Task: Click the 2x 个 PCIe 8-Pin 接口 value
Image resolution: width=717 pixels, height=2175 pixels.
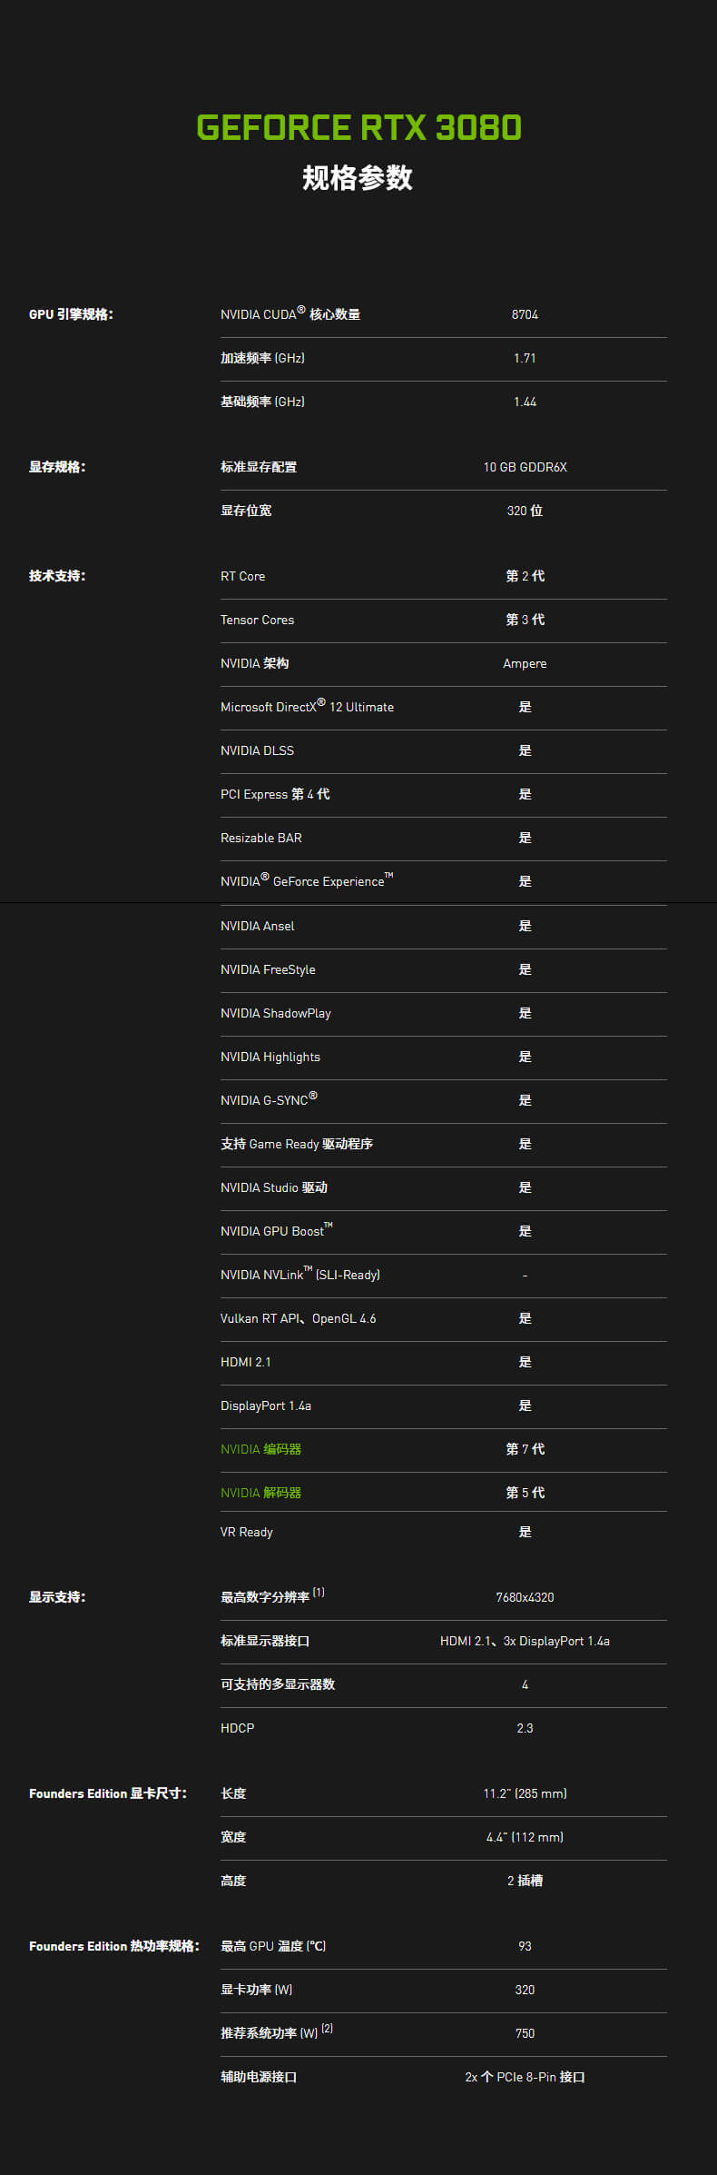Action: (x=525, y=2077)
